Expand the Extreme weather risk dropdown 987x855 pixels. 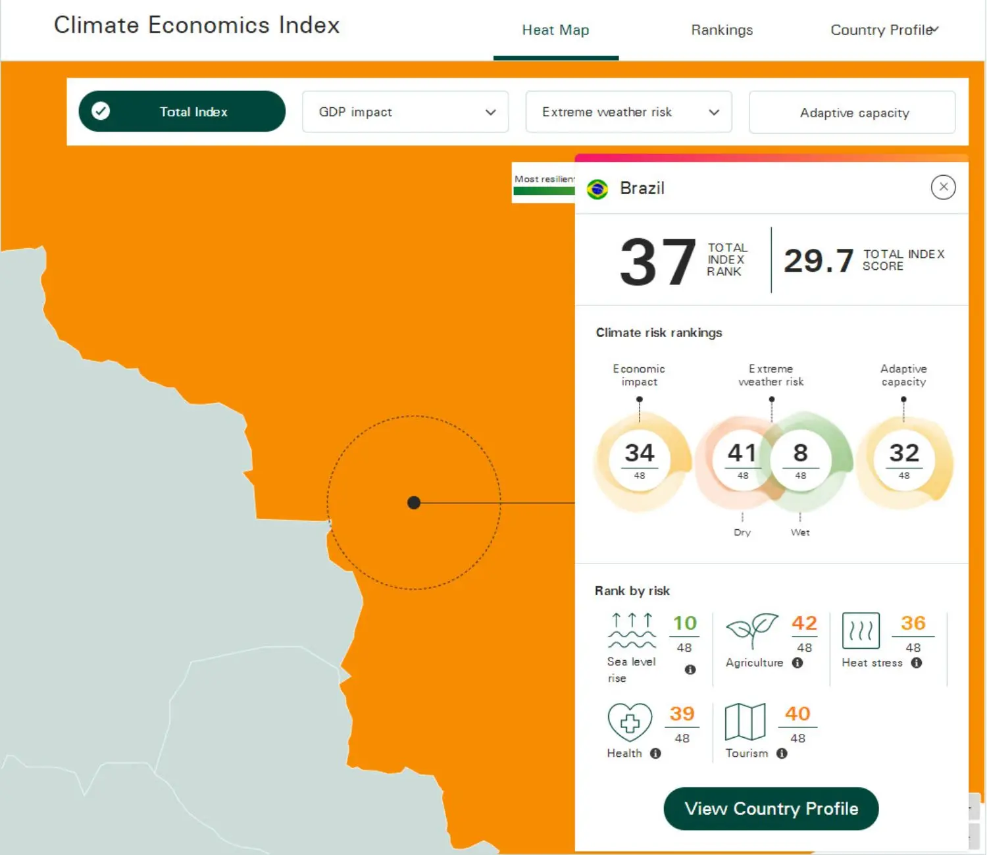coord(628,112)
